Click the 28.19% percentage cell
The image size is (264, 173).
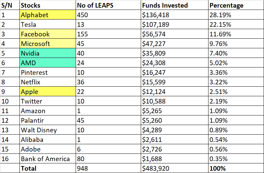[x=236, y=15]
